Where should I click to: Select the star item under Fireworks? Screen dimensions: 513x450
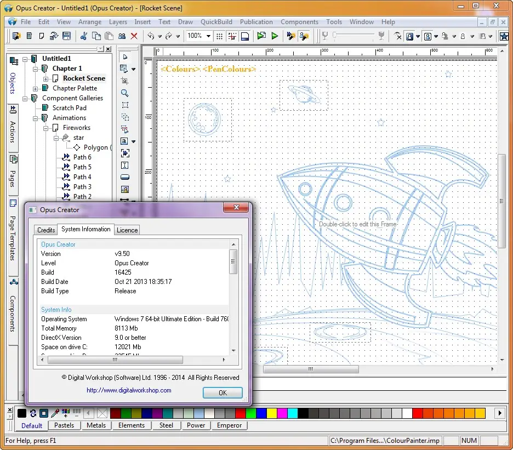[x=78, y=138]
